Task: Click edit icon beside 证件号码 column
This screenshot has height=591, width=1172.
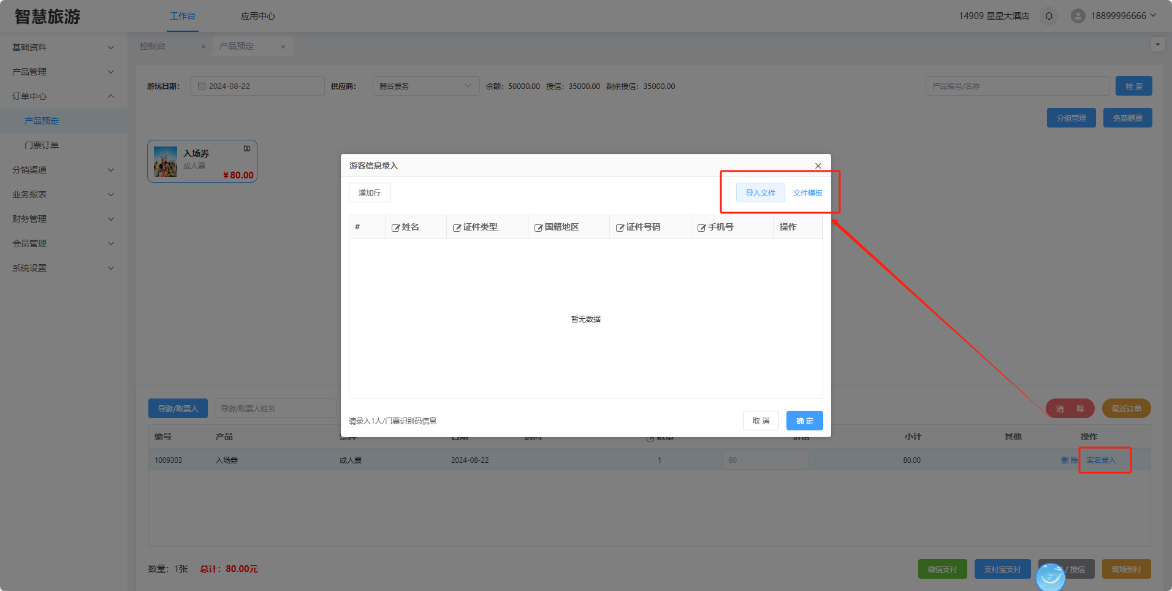Action: coord(620,227)
